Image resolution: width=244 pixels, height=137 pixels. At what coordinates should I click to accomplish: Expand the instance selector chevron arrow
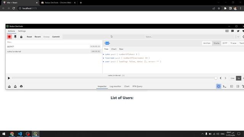pos(238,37)
